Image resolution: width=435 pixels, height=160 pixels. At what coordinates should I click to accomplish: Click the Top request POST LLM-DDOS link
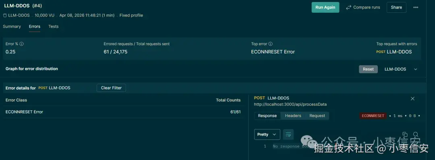(x=394, y=52)
